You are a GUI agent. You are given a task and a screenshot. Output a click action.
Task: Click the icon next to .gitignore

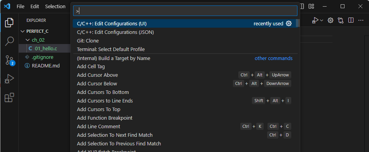pos(27,57)
